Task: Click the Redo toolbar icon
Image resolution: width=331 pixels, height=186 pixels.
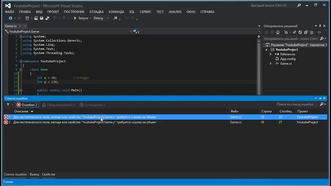Action: click(64, 19)
